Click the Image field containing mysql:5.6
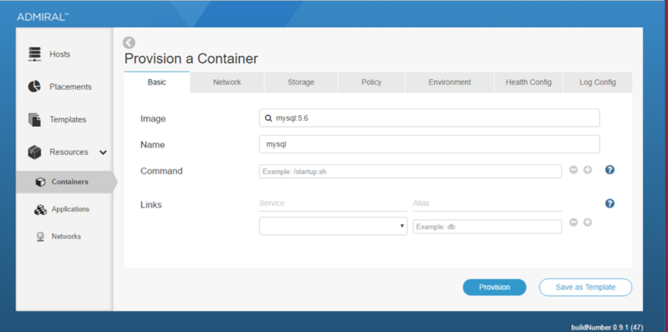The height and width of the screenshot is (332, 668). point(429,118)
